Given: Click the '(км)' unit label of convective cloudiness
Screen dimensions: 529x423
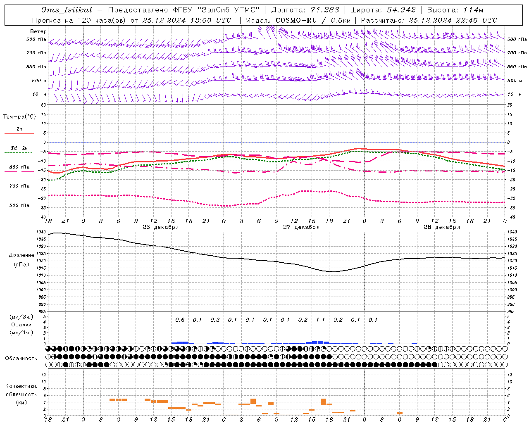Looking at the screenshot, I should click(x=21, y=402).
